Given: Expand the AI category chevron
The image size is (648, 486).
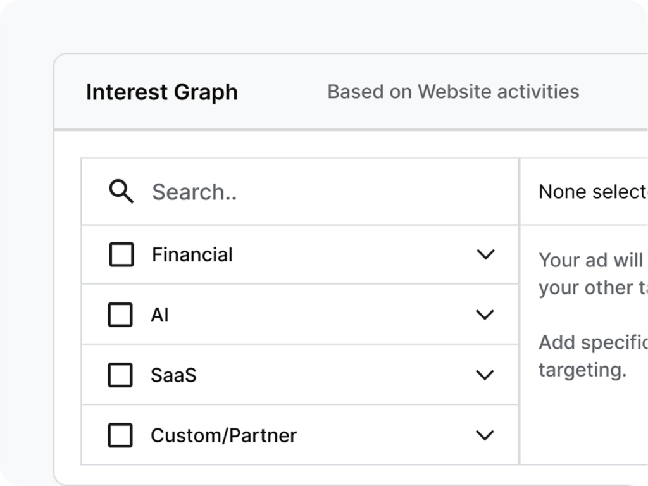Looking at the screenshot, I should (485, 315).
